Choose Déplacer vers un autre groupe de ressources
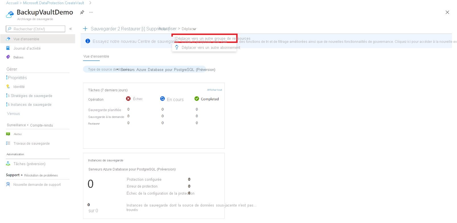Image resolution: width=457 pixels, height=223 pixels. tap(204, 38)
